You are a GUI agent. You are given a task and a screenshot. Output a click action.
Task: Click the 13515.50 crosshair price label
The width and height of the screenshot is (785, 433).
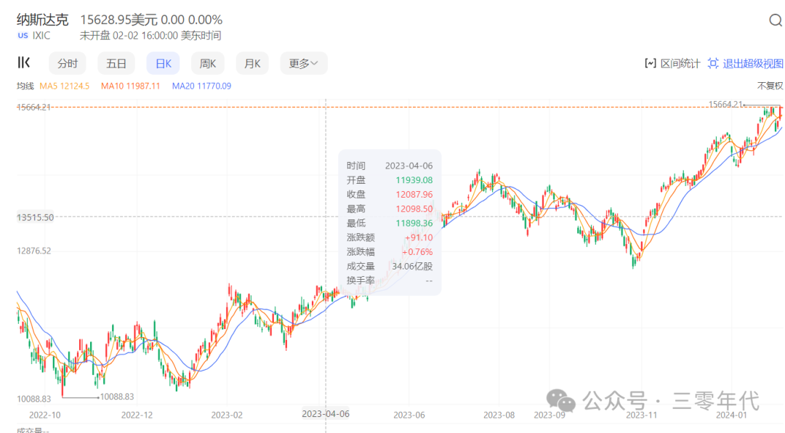pyautogui.click(x=35, y=217)
